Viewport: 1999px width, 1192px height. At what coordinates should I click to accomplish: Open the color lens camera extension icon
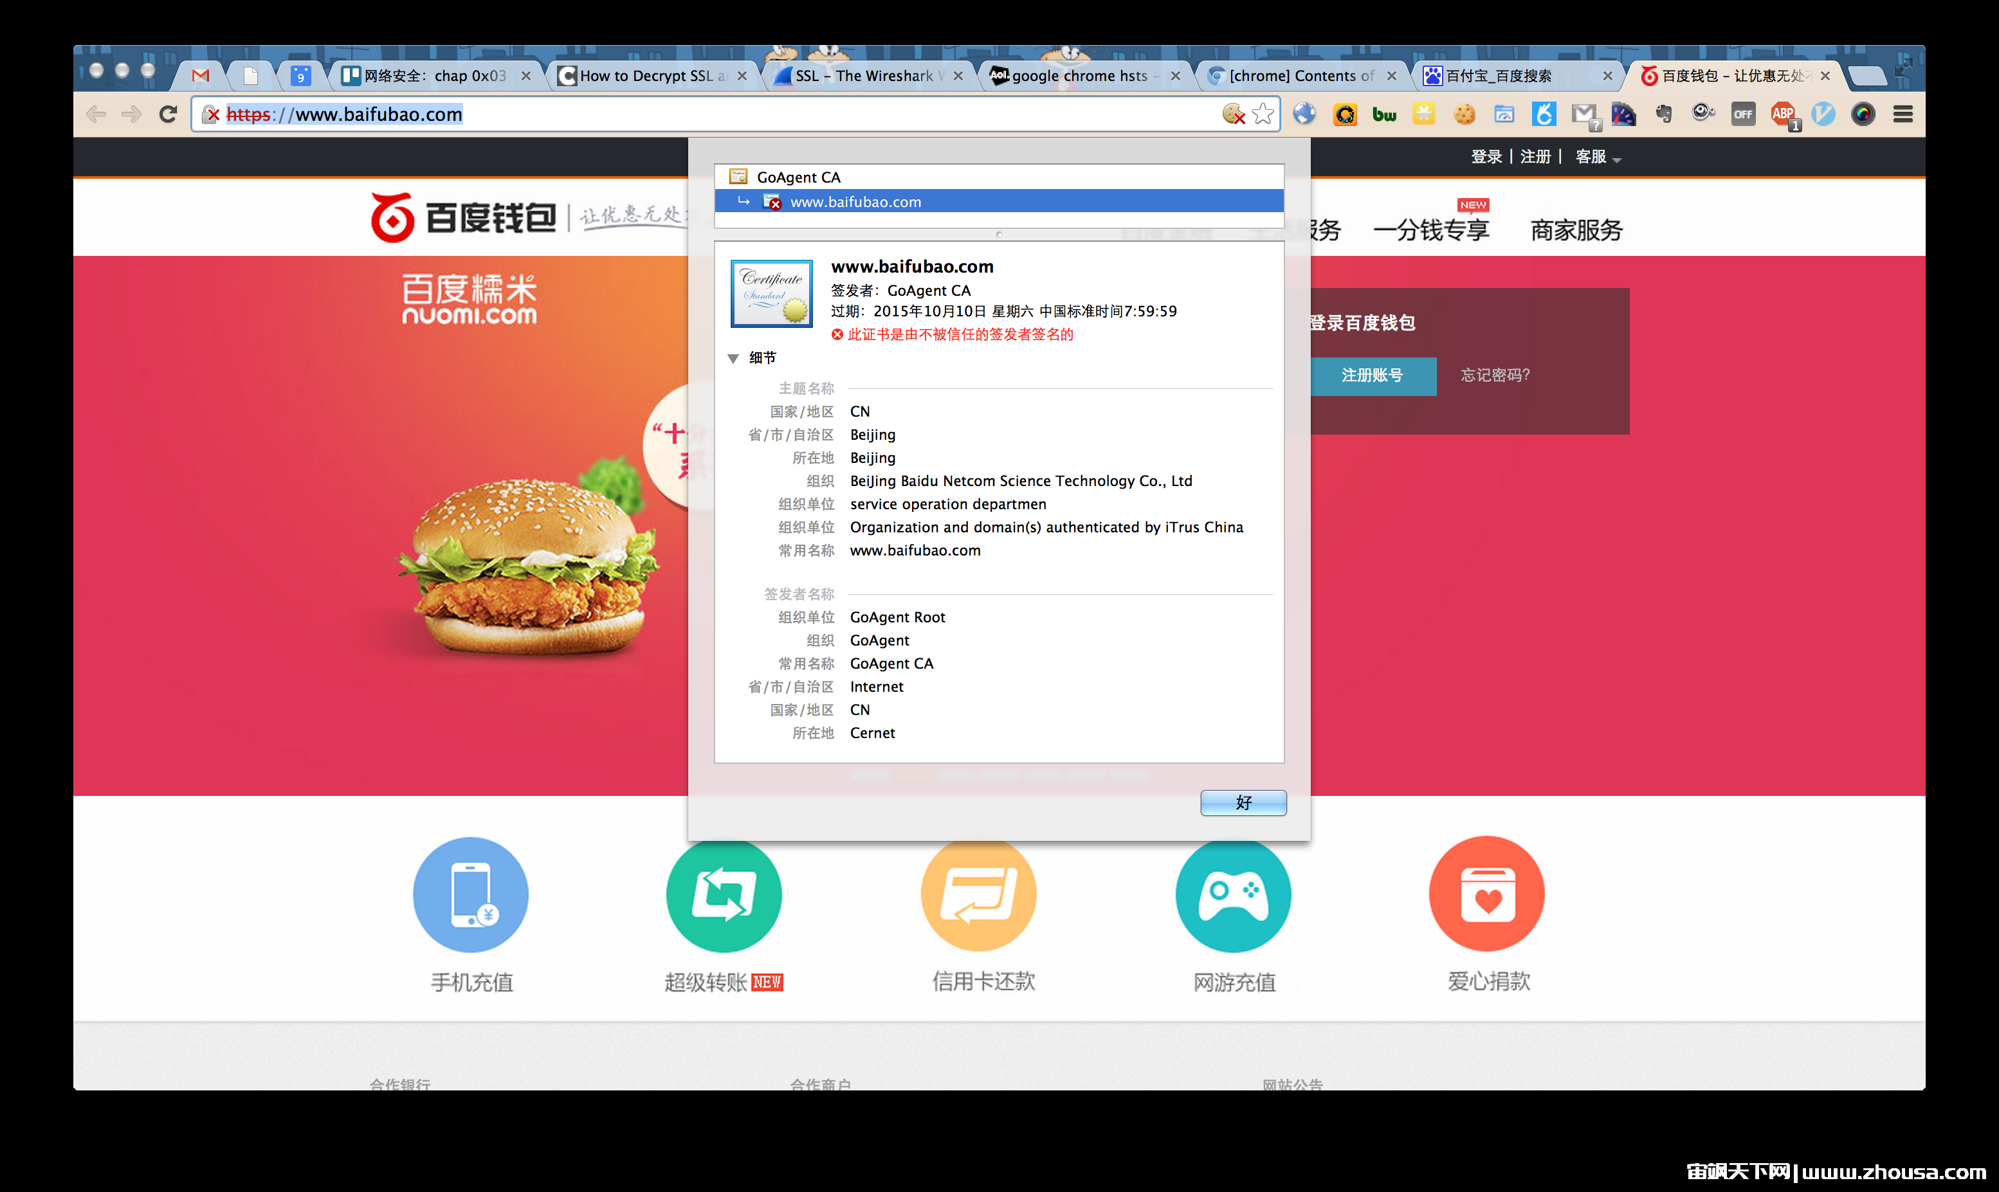pyautogui.click(x=1863, y=114)
